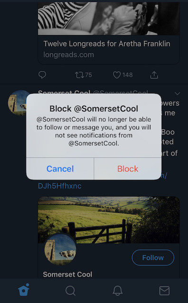Like the tweet with 148 hearts
This screenshot has width=188, height=303.
point(123,75)
